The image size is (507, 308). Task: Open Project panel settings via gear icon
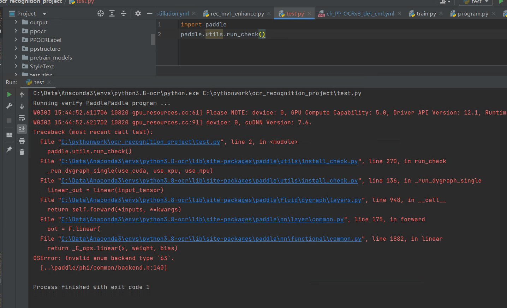138,13
